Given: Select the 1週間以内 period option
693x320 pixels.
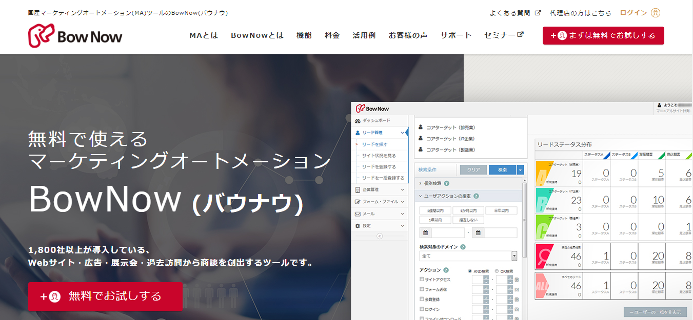Looking at the screenshot, I should [x=435, y=210].
